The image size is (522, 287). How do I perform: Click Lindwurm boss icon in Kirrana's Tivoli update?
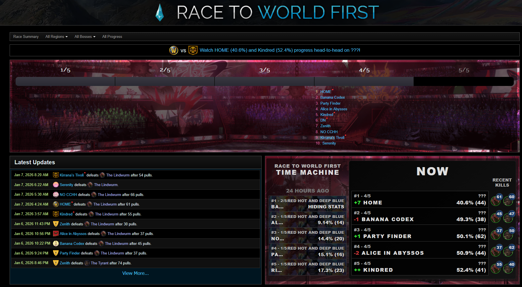102,175
